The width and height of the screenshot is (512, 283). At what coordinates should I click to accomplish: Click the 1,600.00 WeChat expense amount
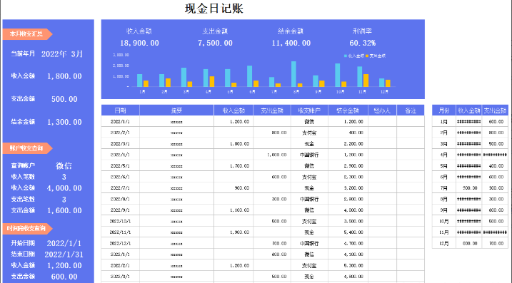point(64,210)
